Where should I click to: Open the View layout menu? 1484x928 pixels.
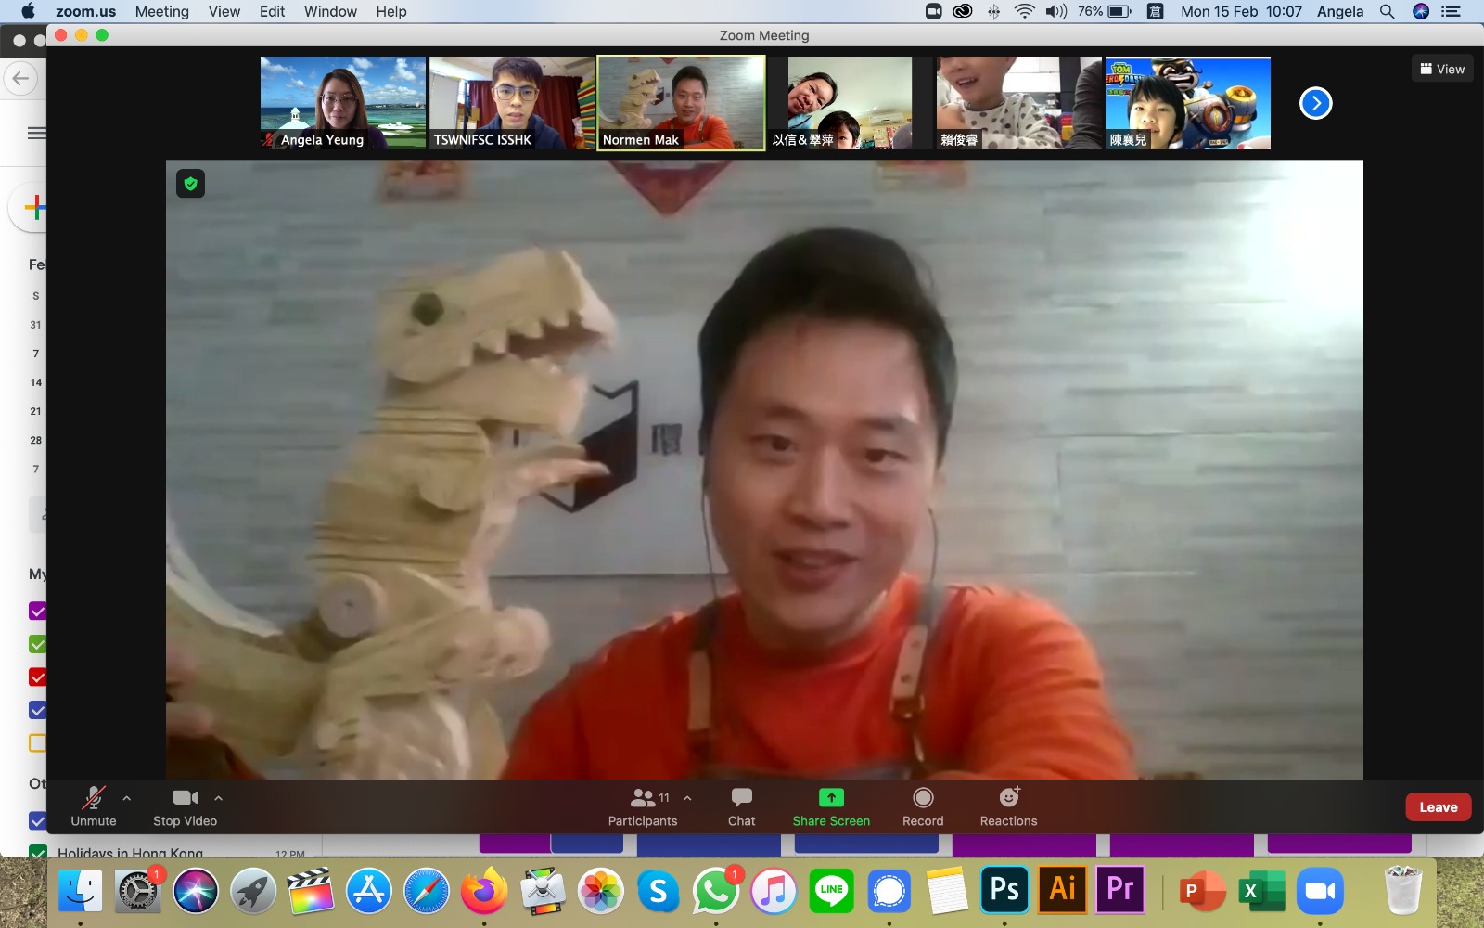click(x=1442, y=69)
